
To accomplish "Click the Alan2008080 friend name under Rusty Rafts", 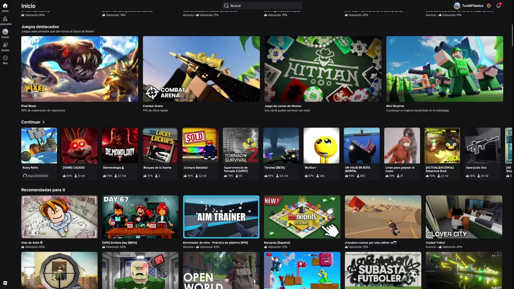I will pyautogui.click(x=38, y=176).
